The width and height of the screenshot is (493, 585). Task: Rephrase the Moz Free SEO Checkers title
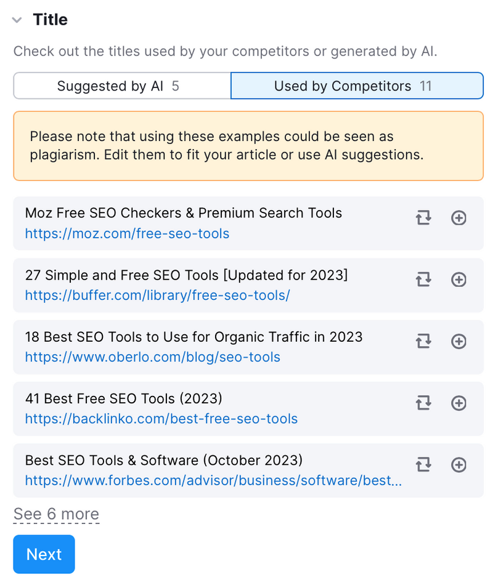(x=423, y=217)
